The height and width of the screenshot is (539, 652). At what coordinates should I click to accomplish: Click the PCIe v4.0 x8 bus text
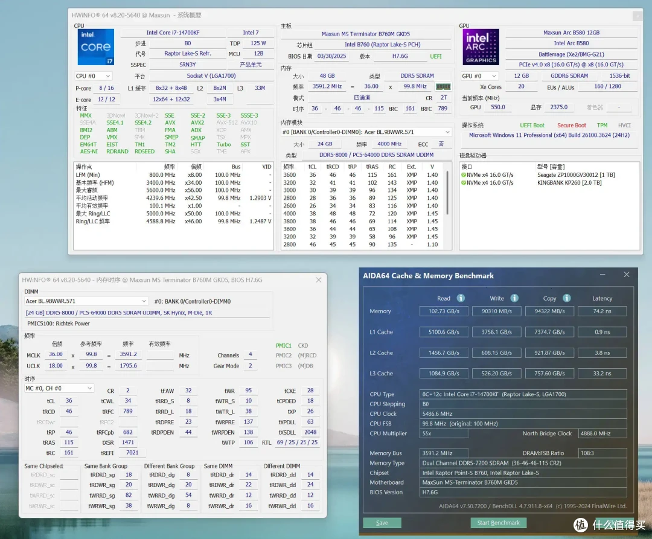pos(571,65)
